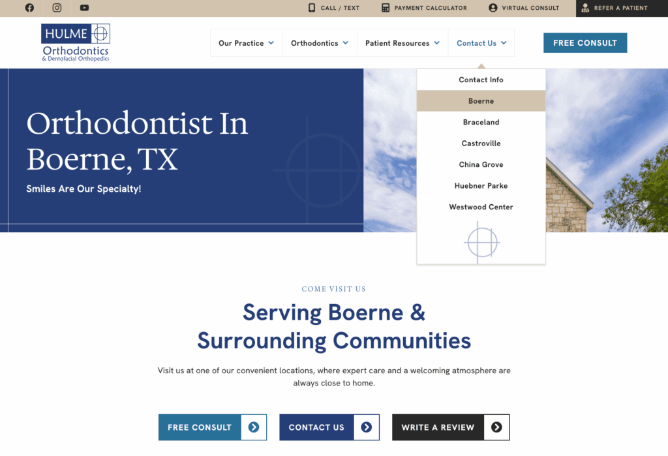Select Contact Info from the dropdown
The image size is (668, 456).
[x=481, y=80]
